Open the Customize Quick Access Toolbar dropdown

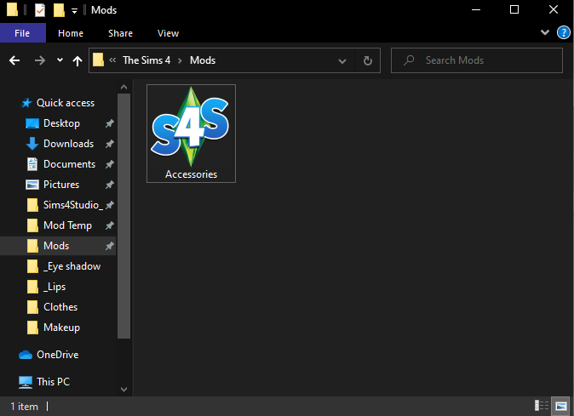pos(74,10)
